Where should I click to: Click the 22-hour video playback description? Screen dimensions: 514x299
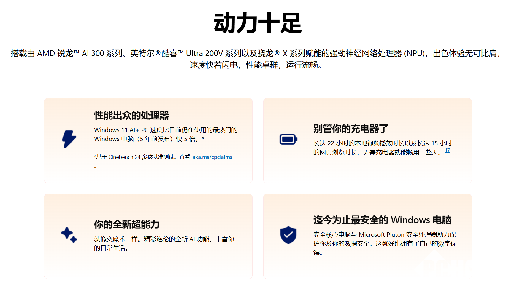[382, 148]
